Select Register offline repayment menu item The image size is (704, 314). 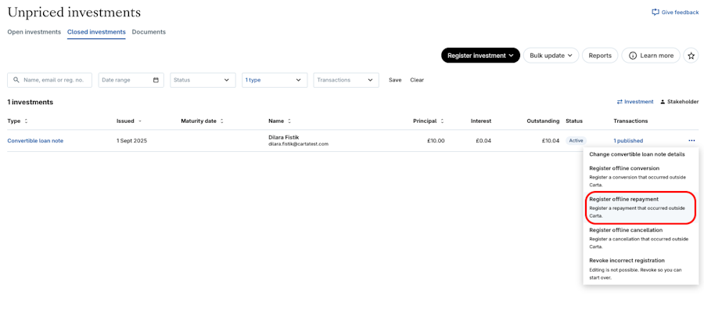pos(640,207)
